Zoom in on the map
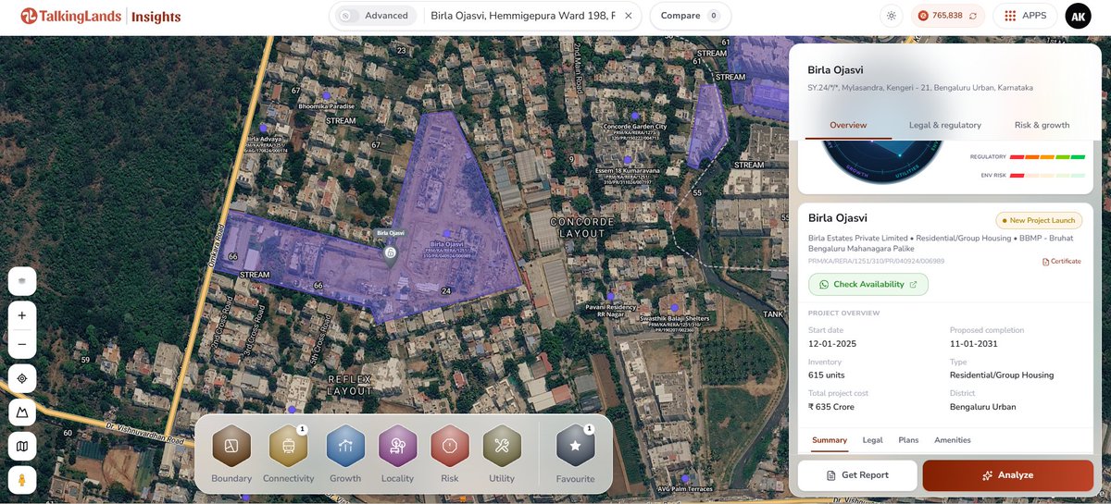1111x504 pixels. pyautogui.click(x=22, y=314)
